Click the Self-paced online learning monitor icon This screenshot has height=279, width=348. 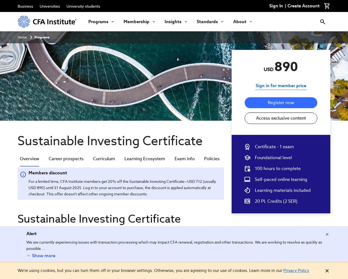click(x=247, y=179)
